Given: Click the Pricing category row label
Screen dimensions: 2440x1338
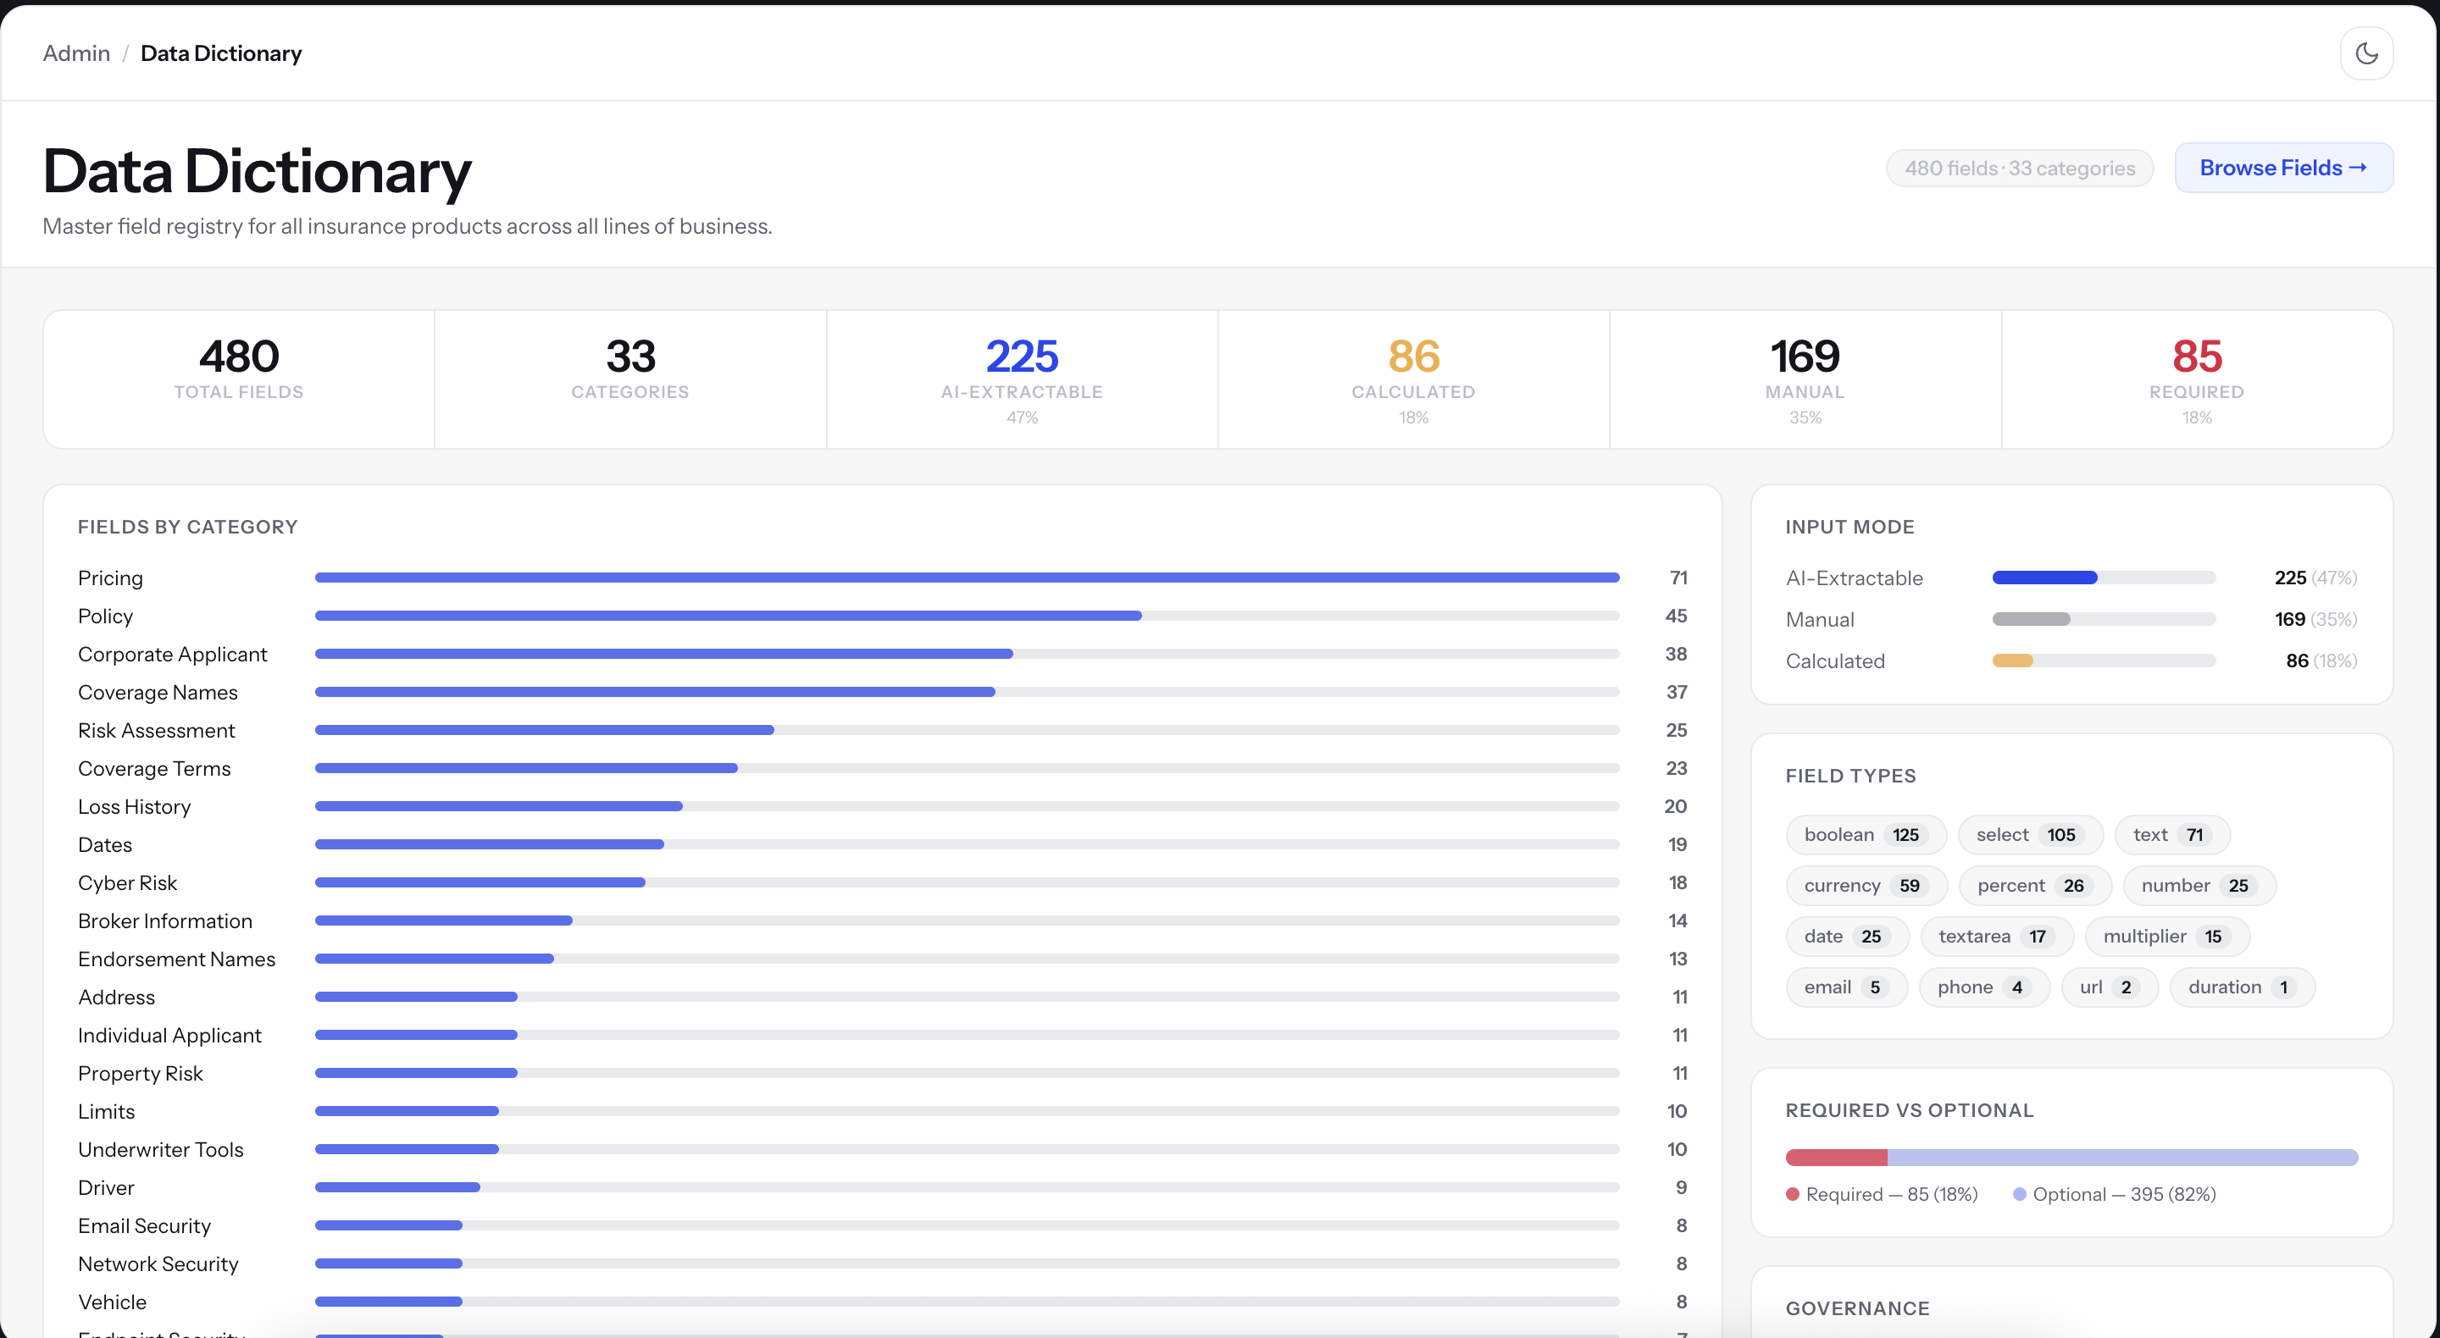Looking at the screenshot, I should [x=111, y=578].
